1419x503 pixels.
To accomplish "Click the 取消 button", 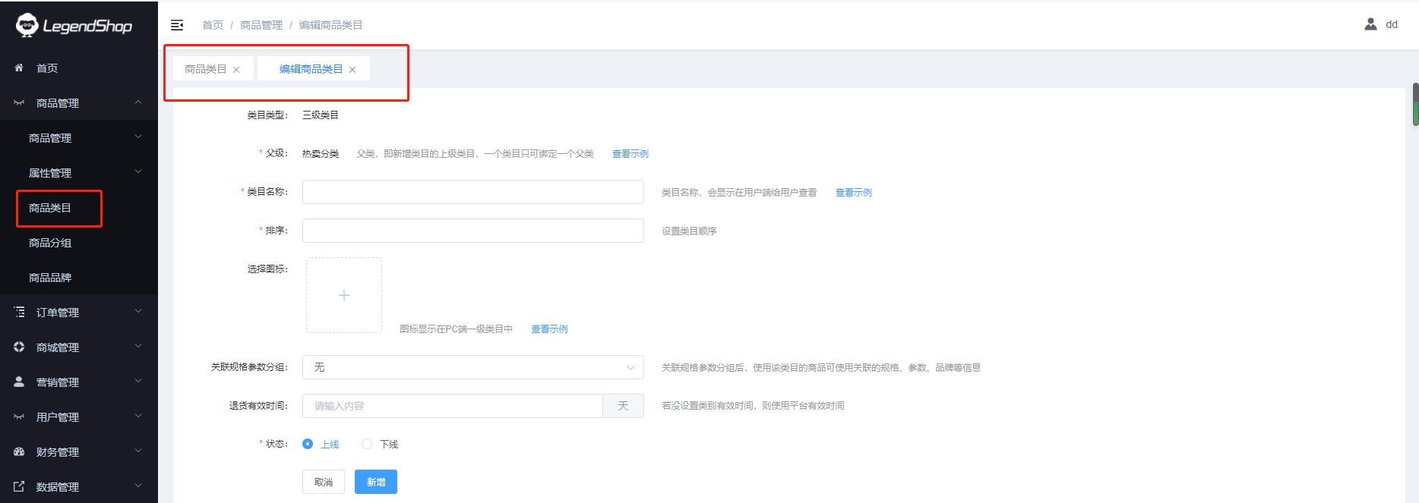I will click(324, 482).
